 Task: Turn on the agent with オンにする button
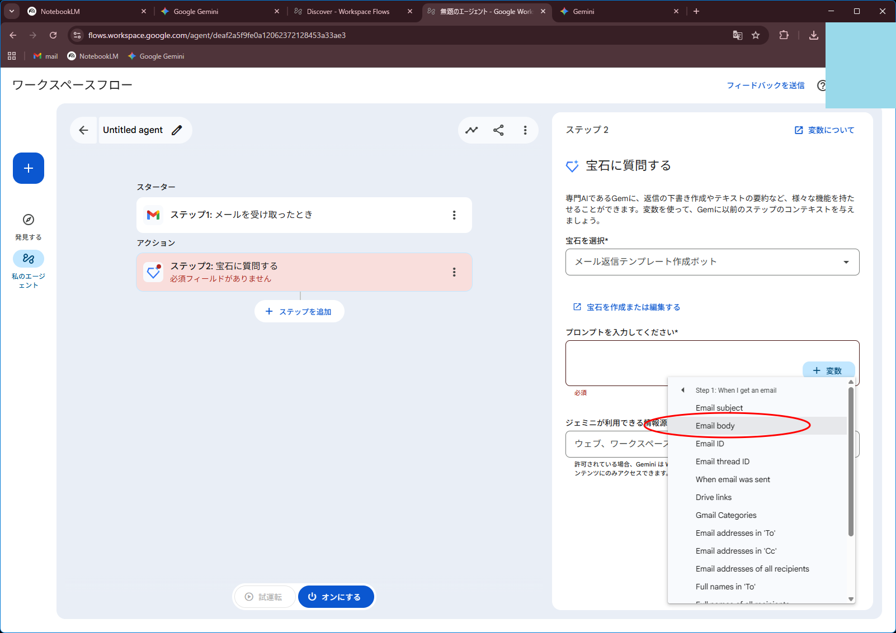pos(334,597)
